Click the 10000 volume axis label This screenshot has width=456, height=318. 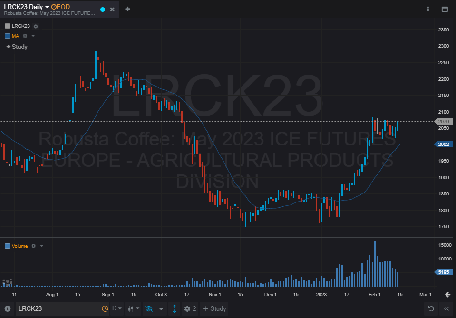[x=445, y=259]
